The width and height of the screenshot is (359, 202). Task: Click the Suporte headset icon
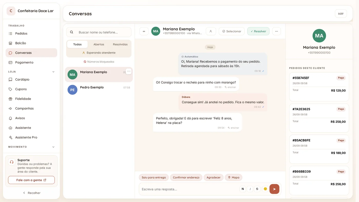point(12,162)
